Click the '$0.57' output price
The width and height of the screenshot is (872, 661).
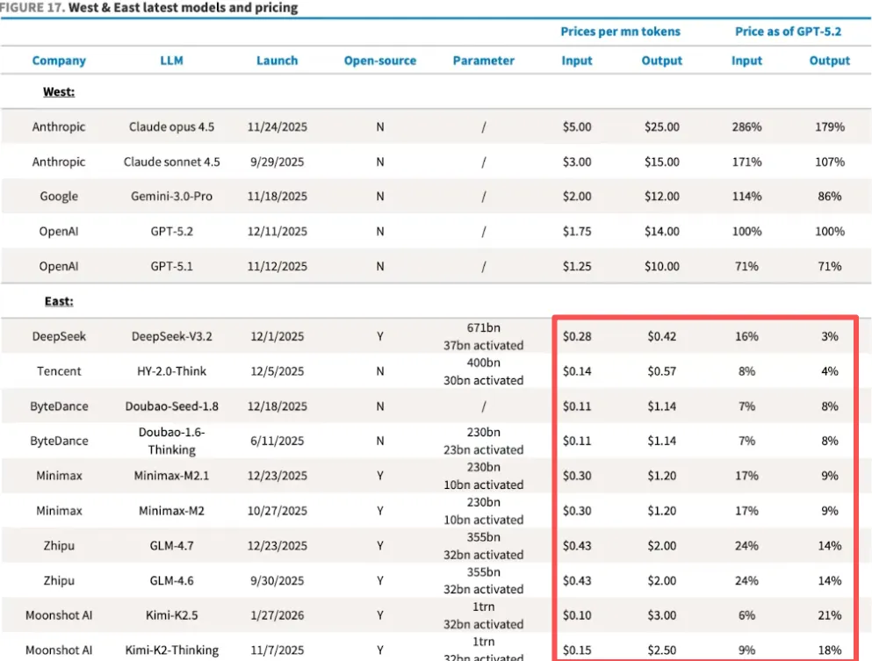pyautogui.click(x=662, y=371)
